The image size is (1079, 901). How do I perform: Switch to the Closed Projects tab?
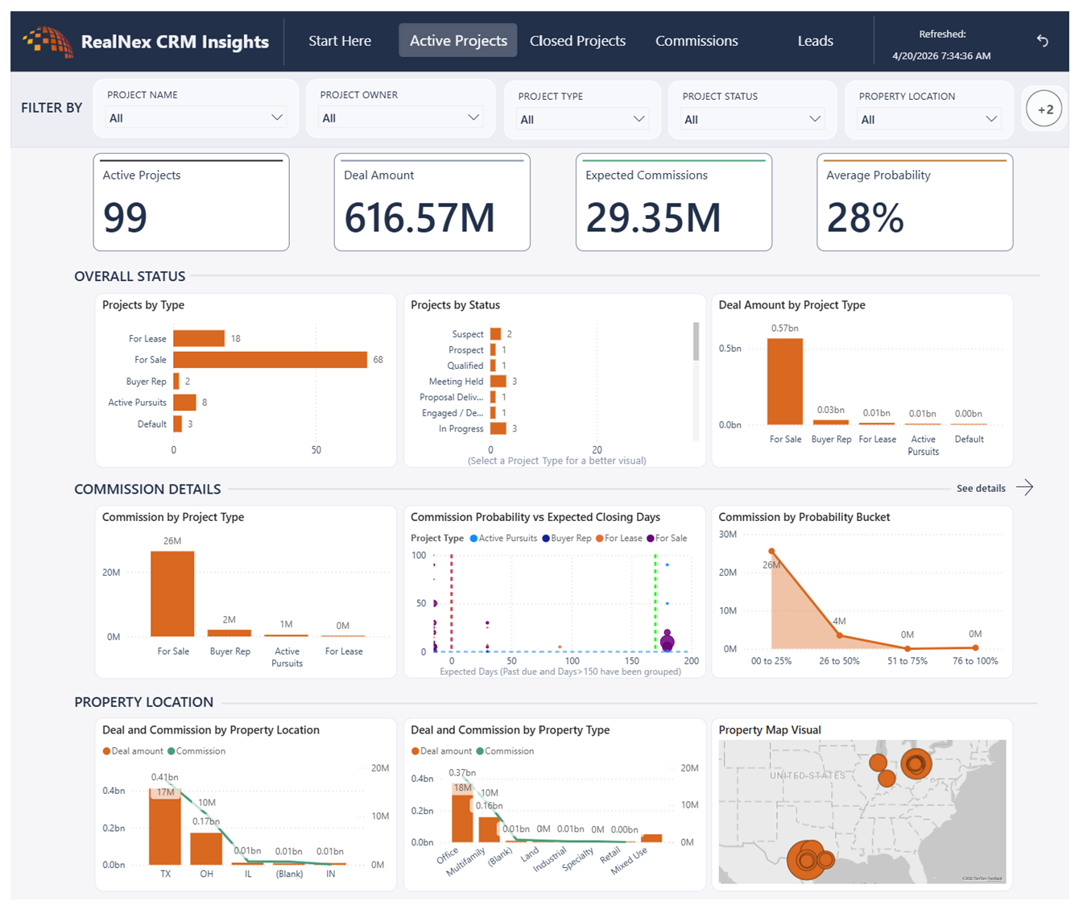point(577,41)
